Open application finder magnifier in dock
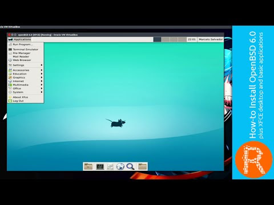The image size is (274, 205). pos(131,166)
